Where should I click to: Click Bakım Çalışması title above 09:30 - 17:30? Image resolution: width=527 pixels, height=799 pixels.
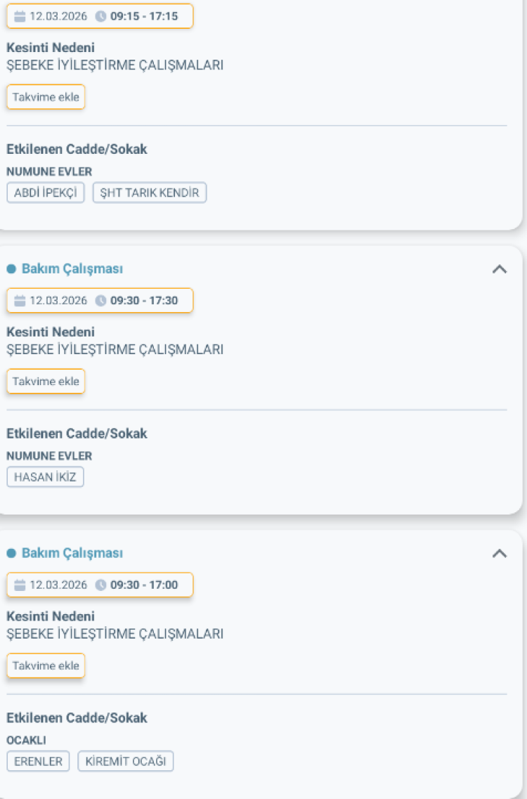tap(72, 269)
